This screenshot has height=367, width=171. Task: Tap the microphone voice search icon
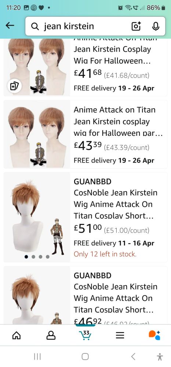pyautogui.click(x=156, y=26)
